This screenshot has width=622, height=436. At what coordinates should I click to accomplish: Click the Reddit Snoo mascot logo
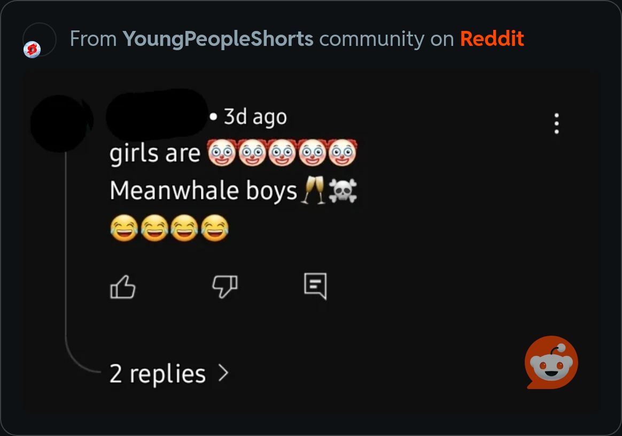(x=551, y=362)
